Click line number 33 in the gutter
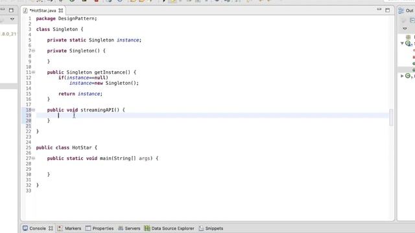 (x=29, y=190)
